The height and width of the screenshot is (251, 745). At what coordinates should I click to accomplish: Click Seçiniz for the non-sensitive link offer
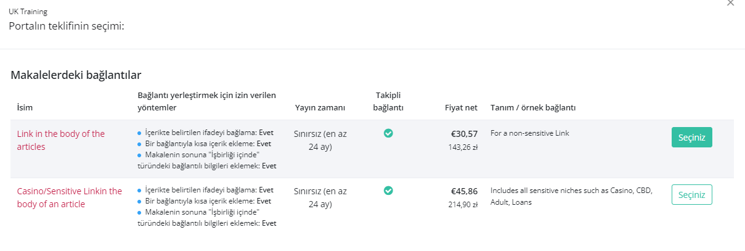click(x=691, y=137)
